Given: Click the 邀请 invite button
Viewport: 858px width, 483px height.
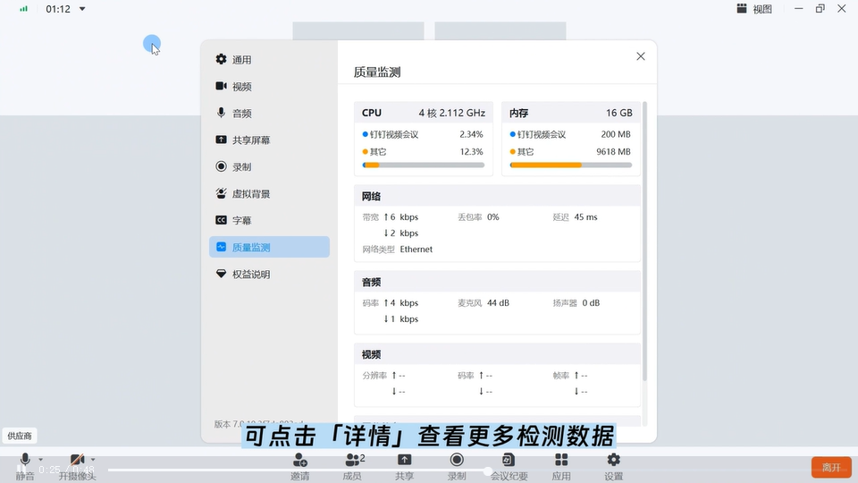Looking at the screenshot, I should coord(300,467).
